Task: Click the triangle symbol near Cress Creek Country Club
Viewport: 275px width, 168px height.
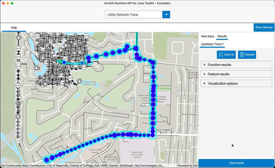Action: coord(80,81)
